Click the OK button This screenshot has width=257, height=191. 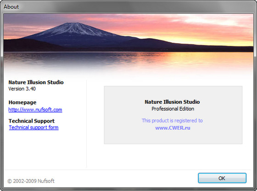[x=222, y=178]
